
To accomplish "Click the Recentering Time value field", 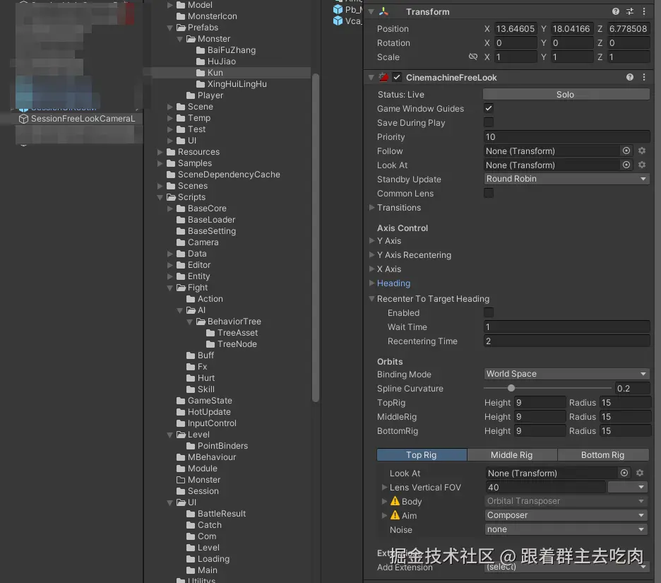I will point(566,341).
